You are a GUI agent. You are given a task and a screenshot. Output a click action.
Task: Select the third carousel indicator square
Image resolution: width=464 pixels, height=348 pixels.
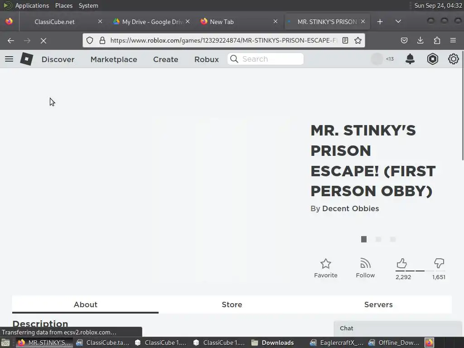[x=393, y=239]
